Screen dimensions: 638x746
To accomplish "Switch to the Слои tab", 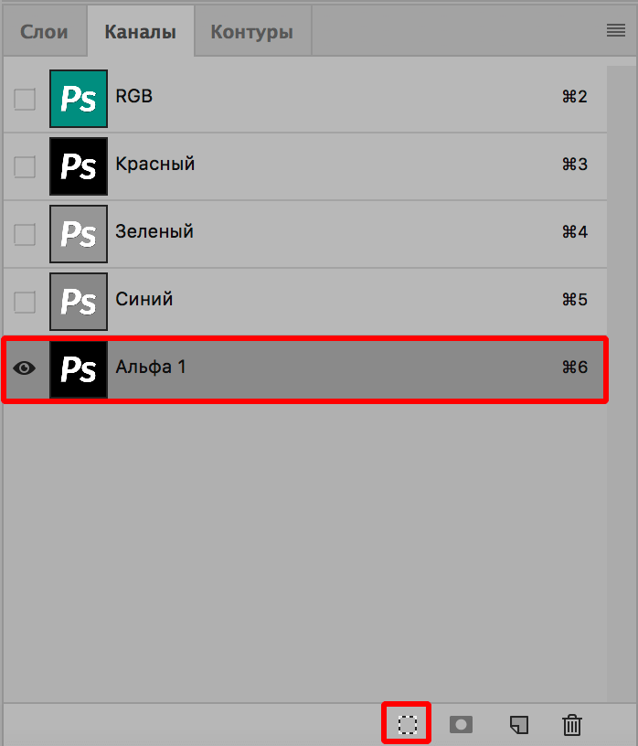I will [x=43, y=30].
